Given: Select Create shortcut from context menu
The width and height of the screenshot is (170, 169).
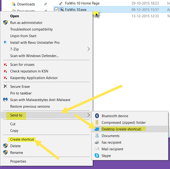Looking at the screenshot, I should coord(22,139).
